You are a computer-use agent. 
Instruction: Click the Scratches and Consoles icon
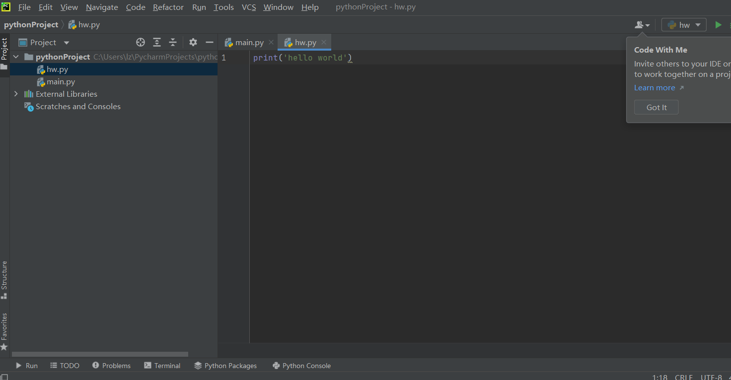29,107
